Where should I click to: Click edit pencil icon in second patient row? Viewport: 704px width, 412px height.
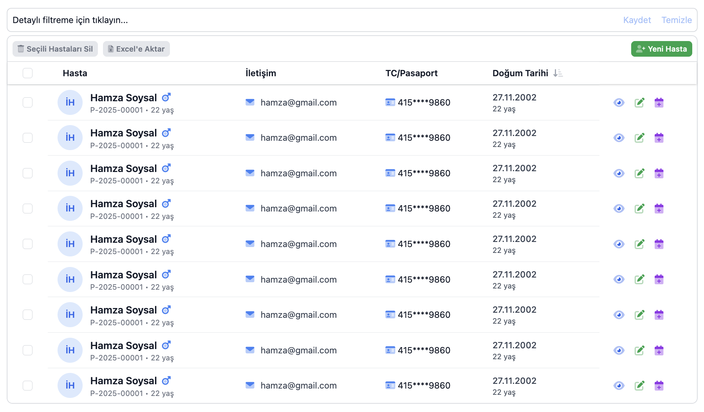click(x=639, y=138)
